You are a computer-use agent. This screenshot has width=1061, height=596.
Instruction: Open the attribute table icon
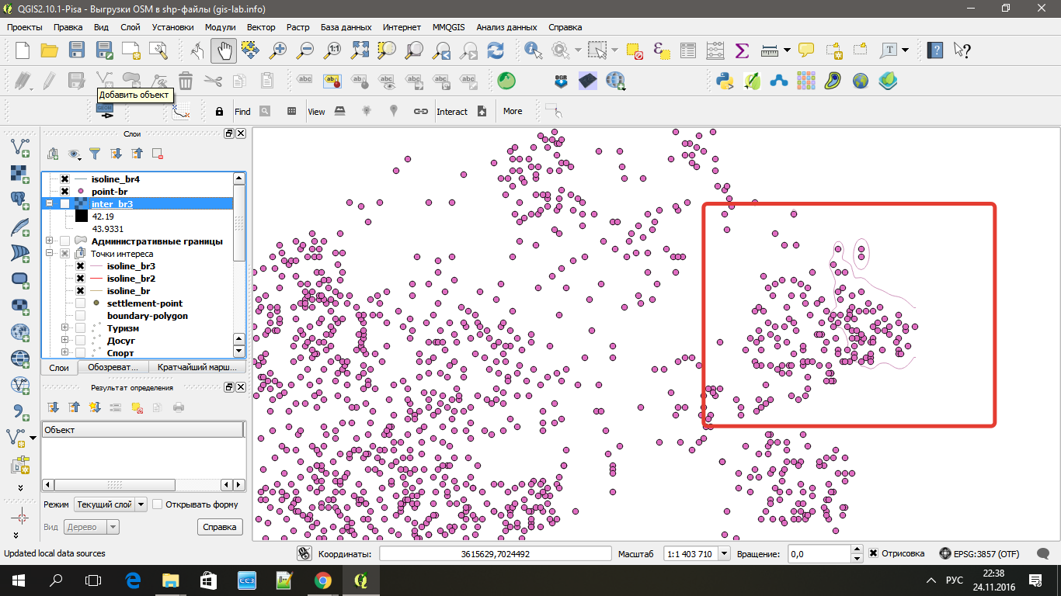(687, 50)
